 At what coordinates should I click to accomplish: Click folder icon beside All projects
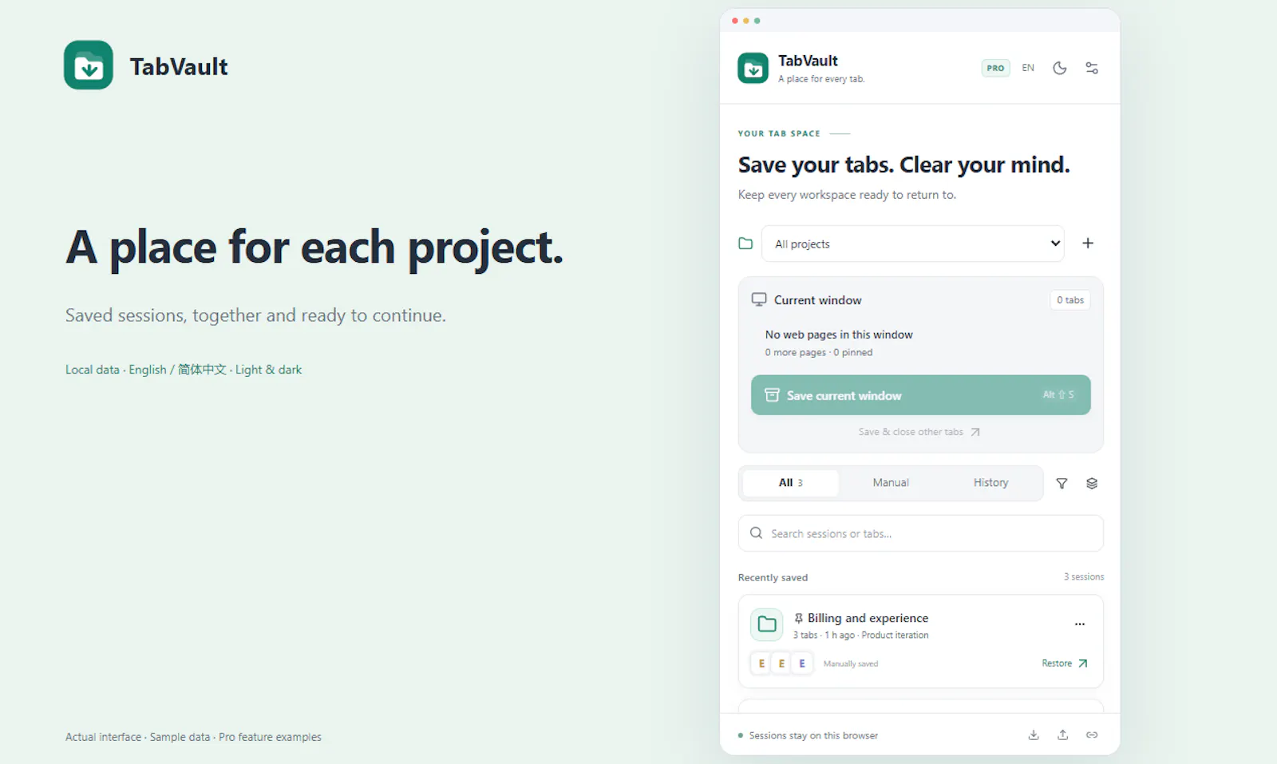pyautogui.click(x=745, y=243)
